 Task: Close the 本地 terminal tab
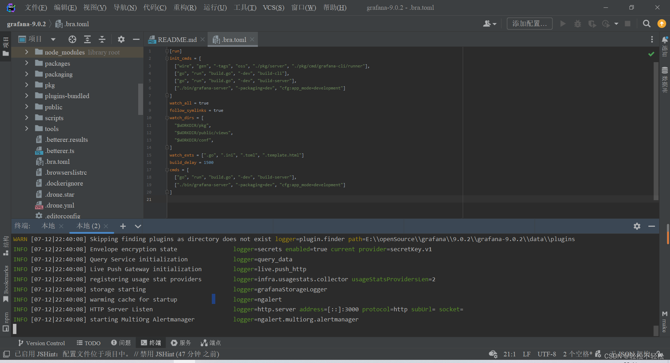click(x=61, y=226)
